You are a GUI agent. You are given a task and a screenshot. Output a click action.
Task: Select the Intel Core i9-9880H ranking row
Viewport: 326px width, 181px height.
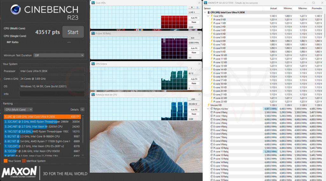tap(42, 136)
